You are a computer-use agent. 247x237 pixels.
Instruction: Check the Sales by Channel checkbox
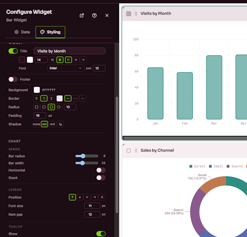click(x=129, y=151)
